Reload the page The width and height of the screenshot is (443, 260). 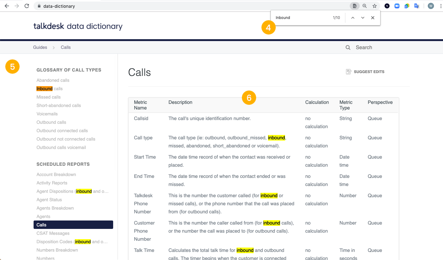point(27,6)
